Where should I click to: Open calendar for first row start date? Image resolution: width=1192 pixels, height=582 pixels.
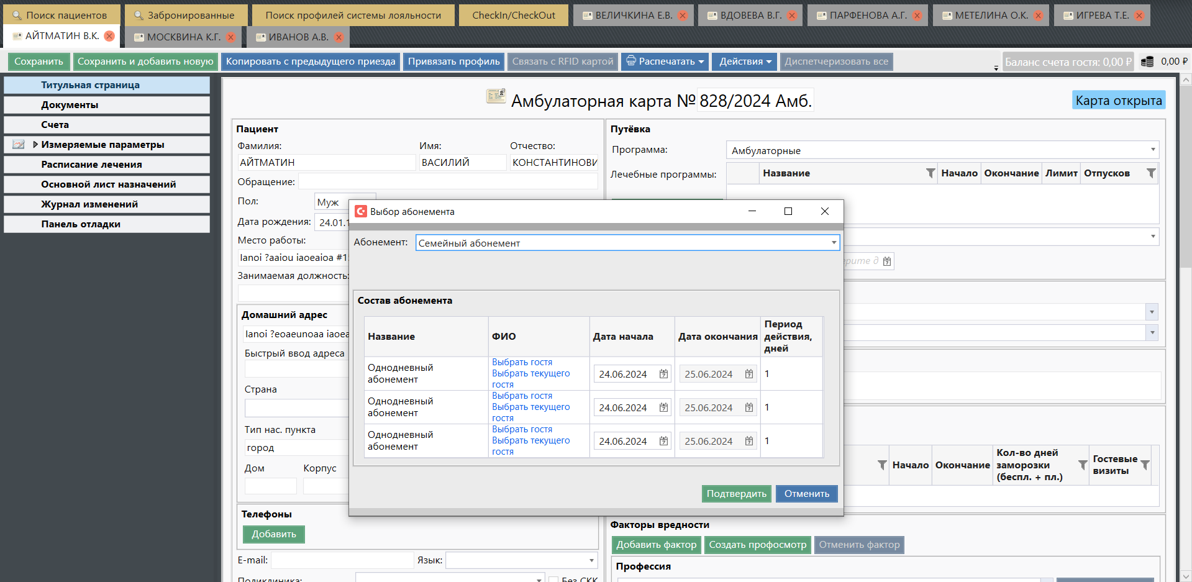(x=663, y=374)
